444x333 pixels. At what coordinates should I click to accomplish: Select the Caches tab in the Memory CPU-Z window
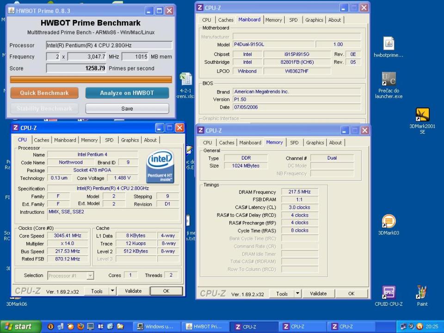tap(227, 142)
